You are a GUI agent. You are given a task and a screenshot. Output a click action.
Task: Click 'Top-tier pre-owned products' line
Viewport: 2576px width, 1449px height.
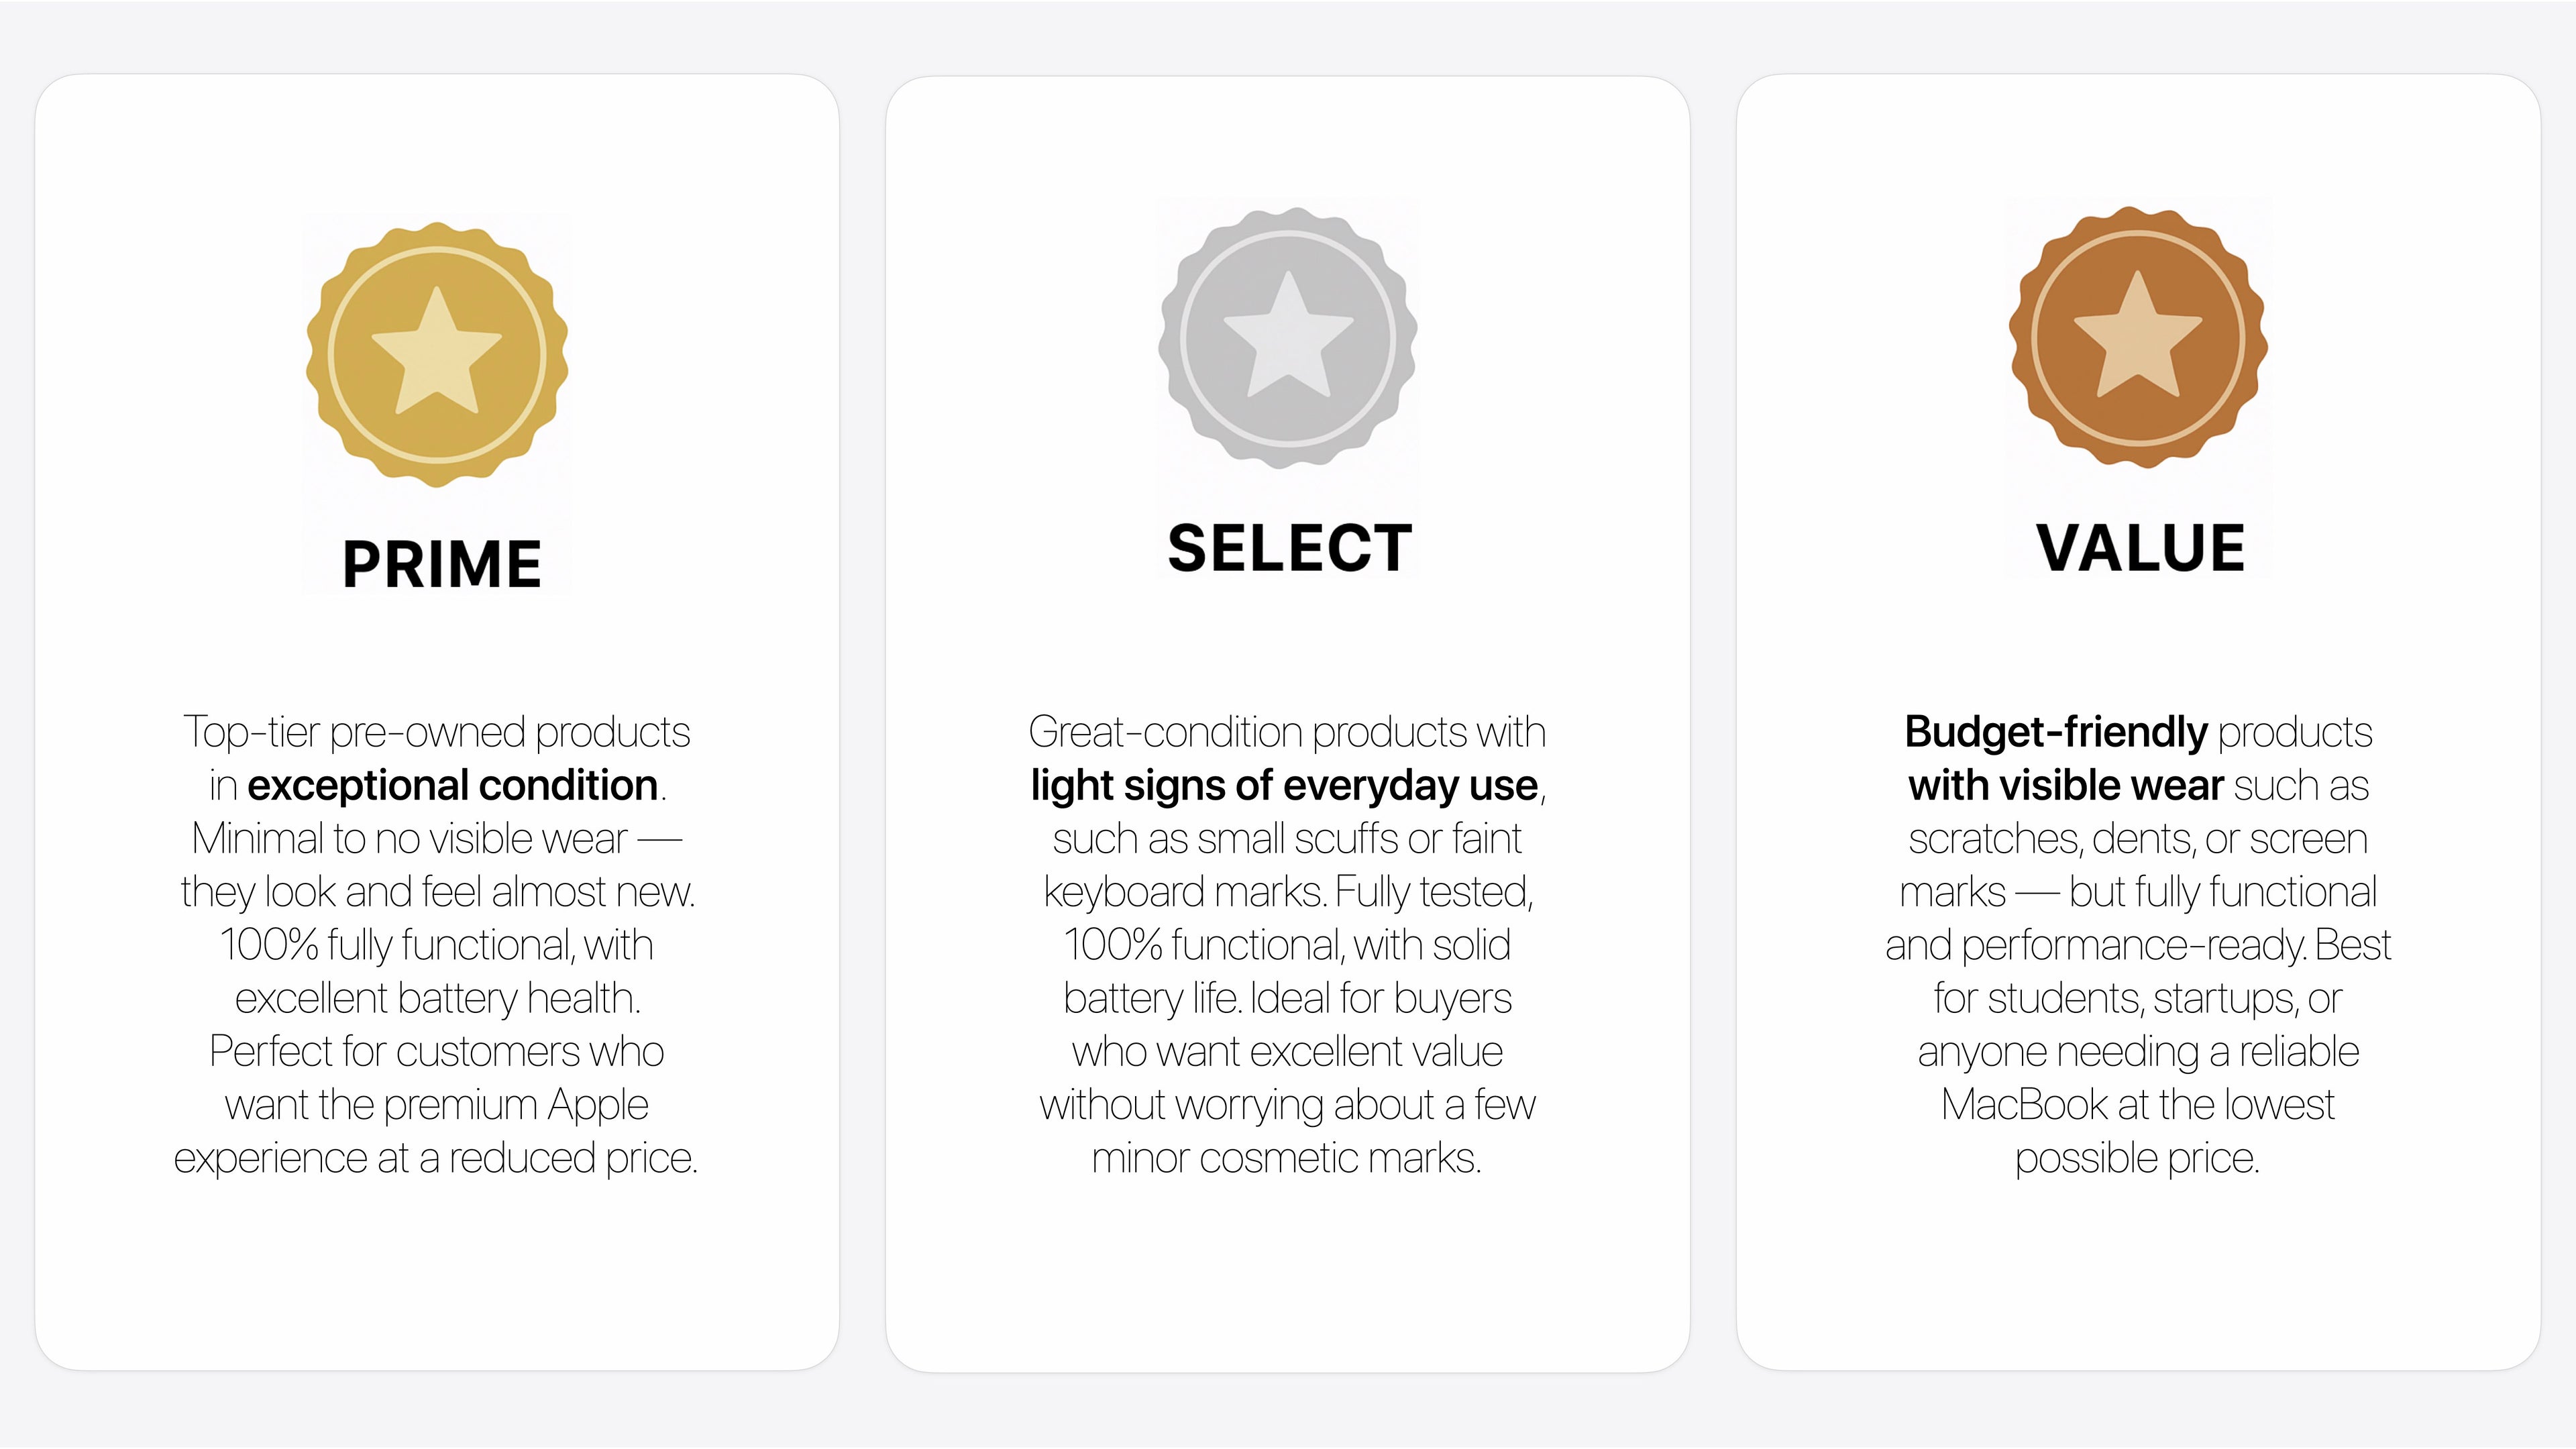437,733
